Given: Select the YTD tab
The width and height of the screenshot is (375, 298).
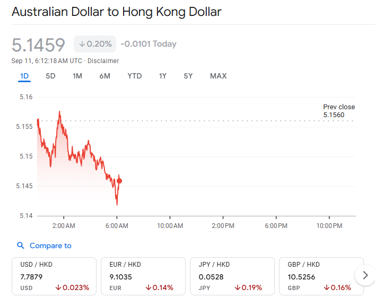Looking at the screenshot, I should (135, 76).
